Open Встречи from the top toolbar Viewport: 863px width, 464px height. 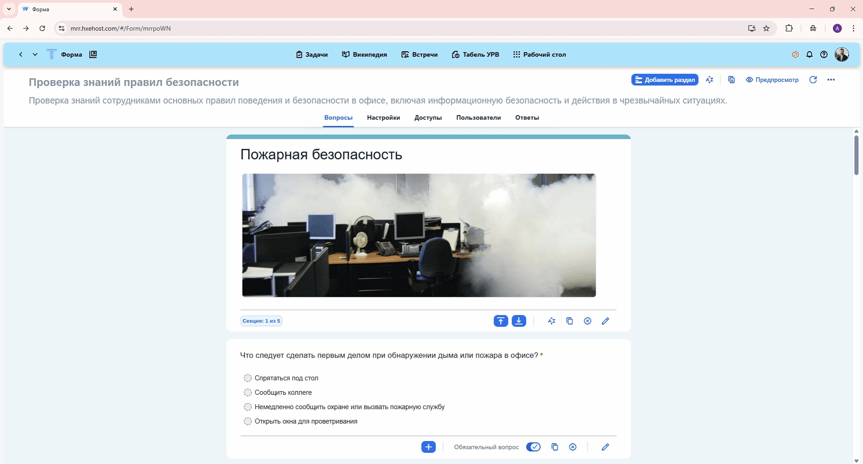click(x=419, y=54)
